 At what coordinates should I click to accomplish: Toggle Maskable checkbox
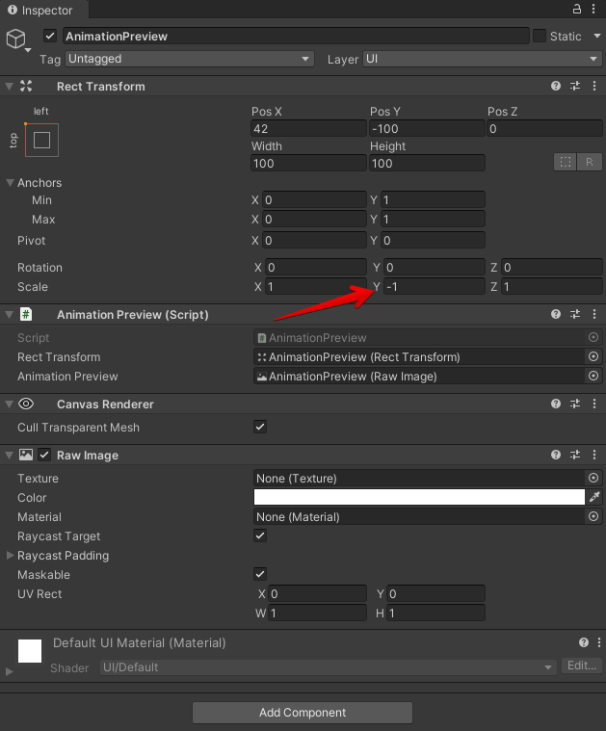(260, 574)
